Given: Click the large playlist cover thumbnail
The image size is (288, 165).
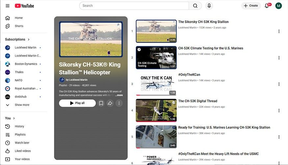Looking at the screenshot, I should coord(91,39).
